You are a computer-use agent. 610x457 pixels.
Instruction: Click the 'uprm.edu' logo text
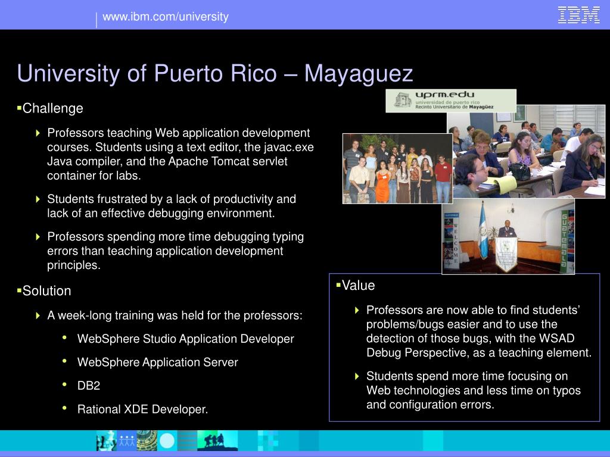pyautogui.click(x=444, y=95)
